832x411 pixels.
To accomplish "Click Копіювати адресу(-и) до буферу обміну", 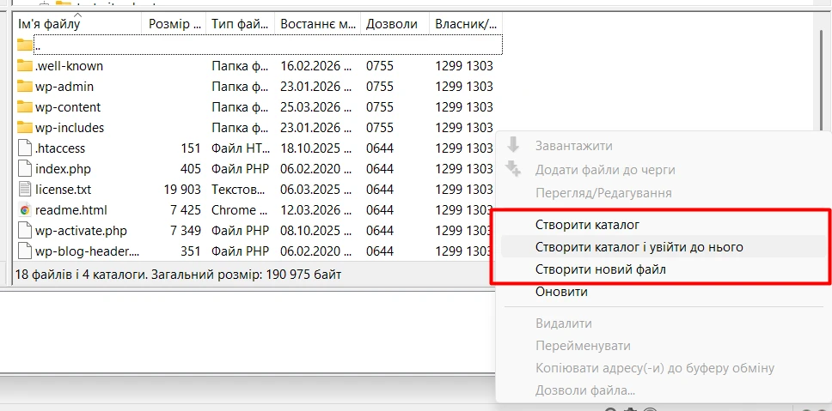I will 655,368.
